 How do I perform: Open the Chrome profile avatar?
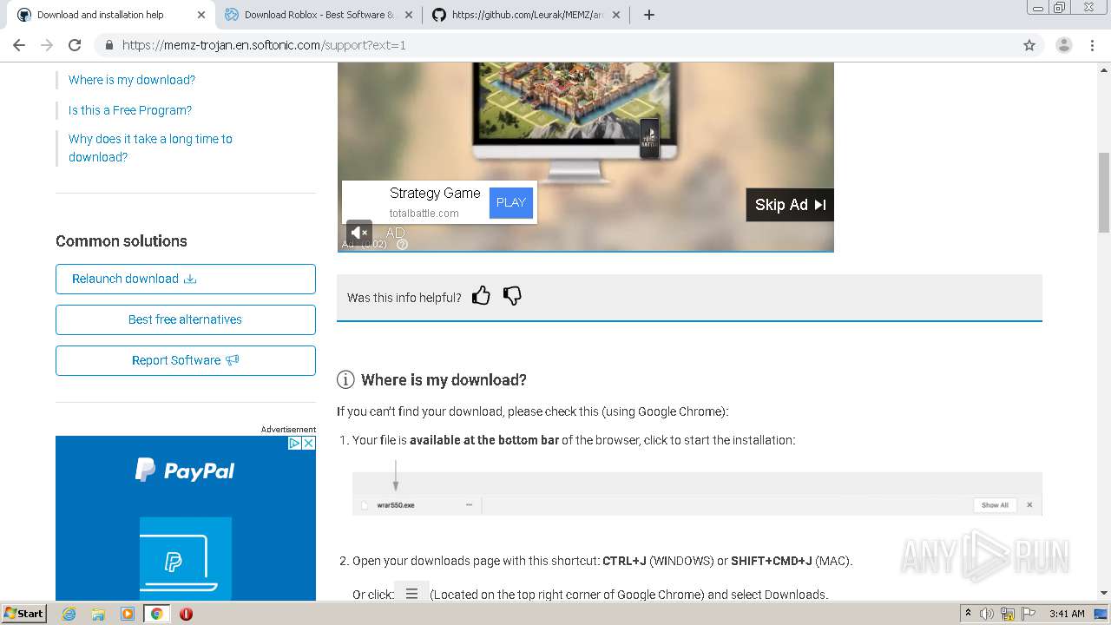(x=1064, y=45)
